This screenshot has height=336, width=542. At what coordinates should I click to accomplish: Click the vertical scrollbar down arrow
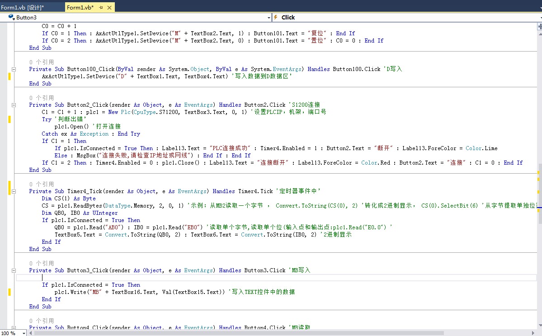pyautogui.click(x=540, y=325)
